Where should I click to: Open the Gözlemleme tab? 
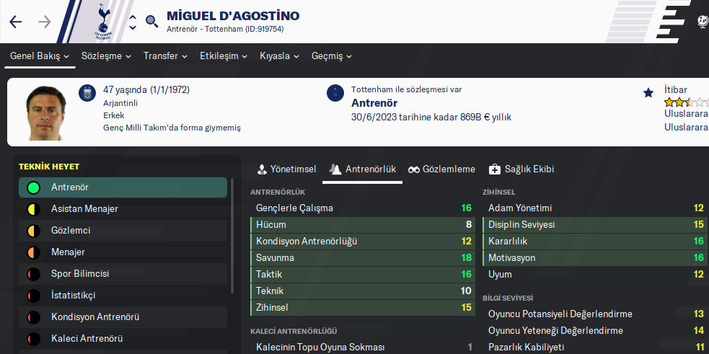(x=441, y=169)
